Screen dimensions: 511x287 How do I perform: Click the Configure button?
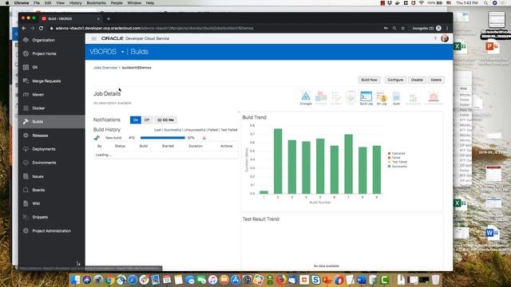click(395, 80)
